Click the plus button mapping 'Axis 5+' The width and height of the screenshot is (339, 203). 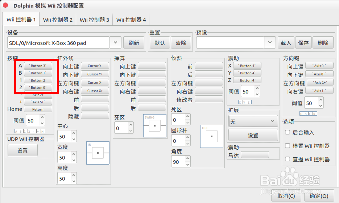[38, 102]
